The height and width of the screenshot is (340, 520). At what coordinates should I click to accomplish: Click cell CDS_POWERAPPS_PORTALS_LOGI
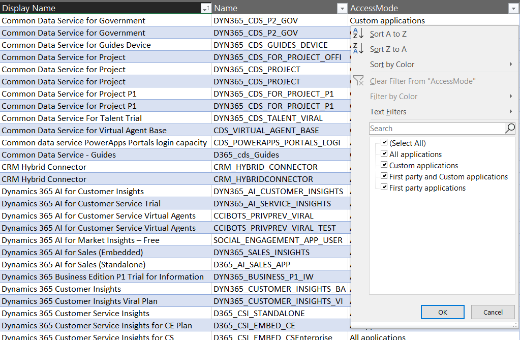pos(280,143)
